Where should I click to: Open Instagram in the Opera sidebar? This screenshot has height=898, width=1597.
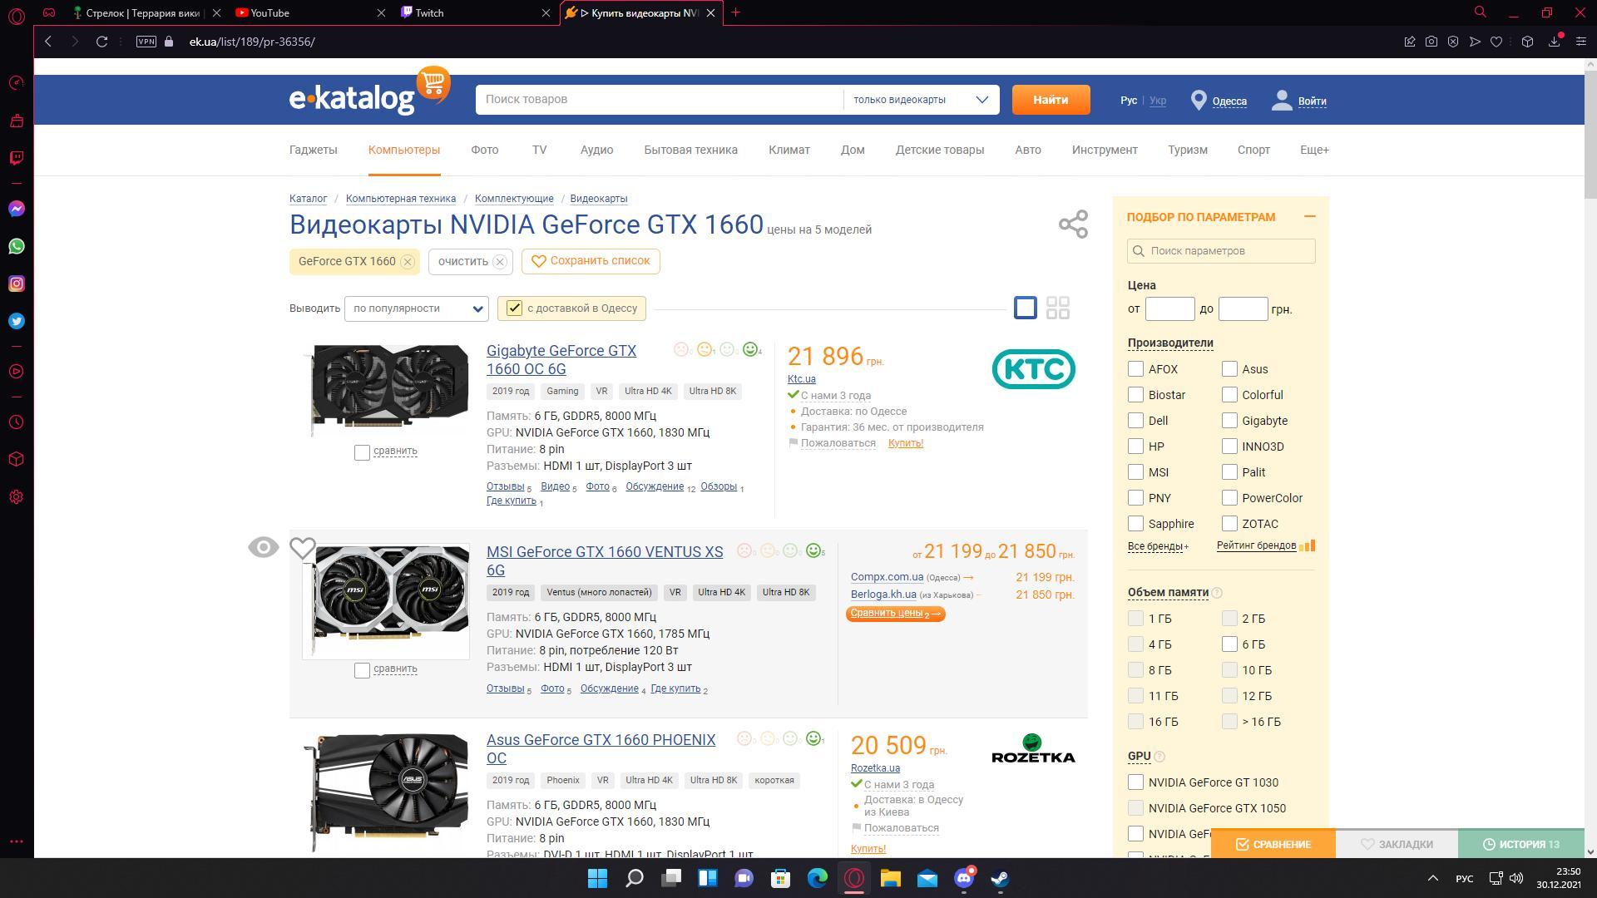[x=17, y=284]
